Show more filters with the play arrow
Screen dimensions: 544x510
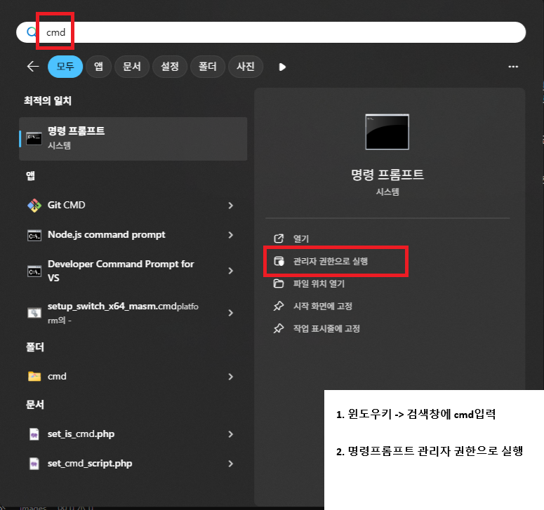(282, 67)
